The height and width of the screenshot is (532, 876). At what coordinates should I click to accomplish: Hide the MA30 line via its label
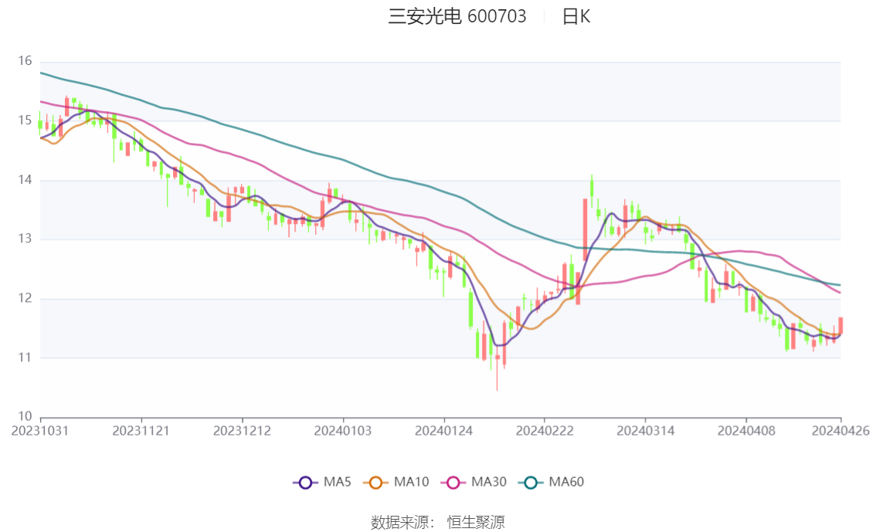[489, 482]
